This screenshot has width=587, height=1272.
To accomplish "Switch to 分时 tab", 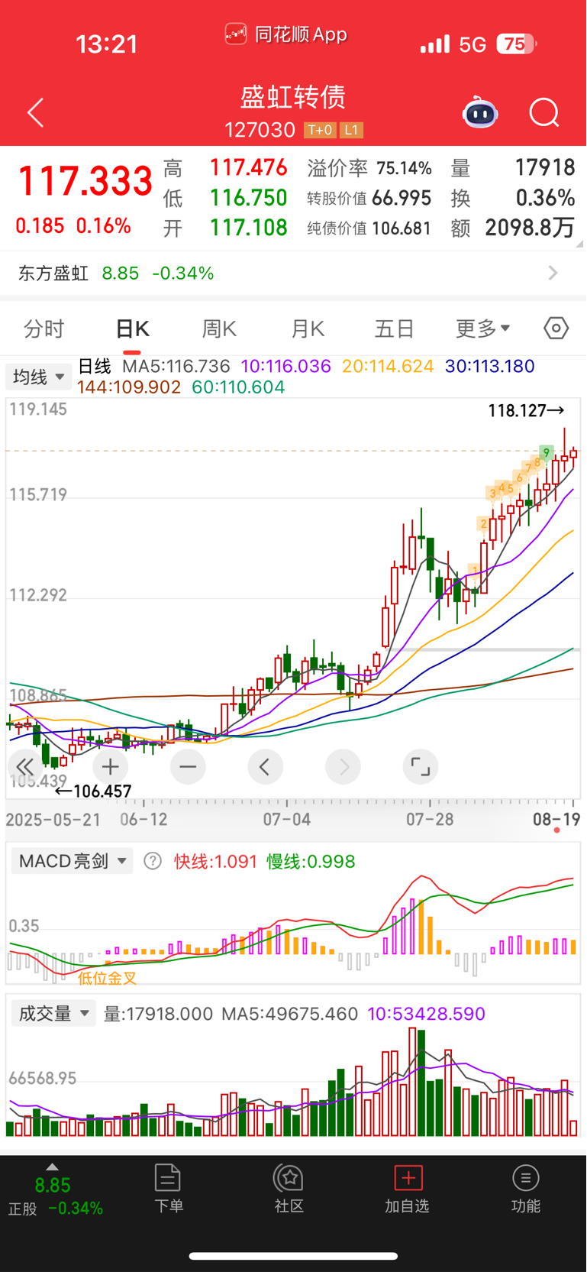I will pyautogui.click(x=44, y=329).
